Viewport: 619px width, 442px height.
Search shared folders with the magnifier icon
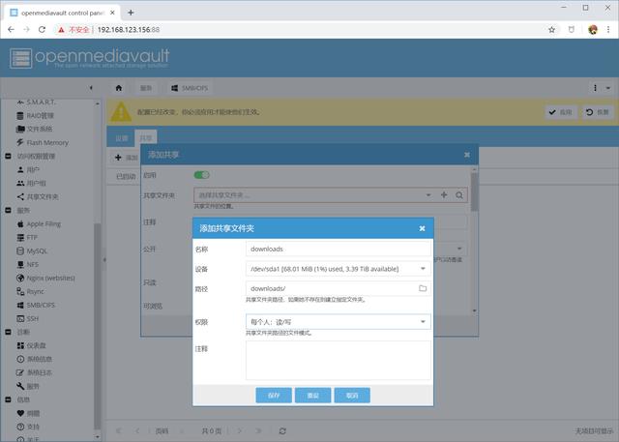459,195
